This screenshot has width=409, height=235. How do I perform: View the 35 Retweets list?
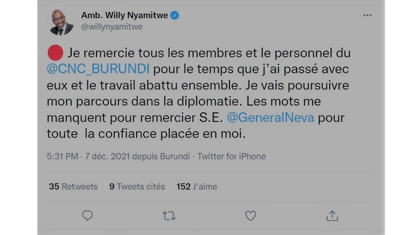click(73, 186)
